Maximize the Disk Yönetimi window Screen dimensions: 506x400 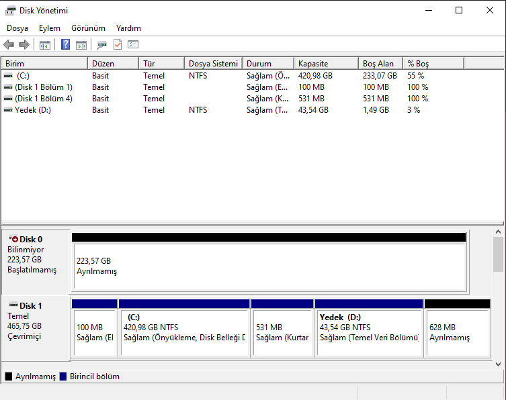[x=459, y=10]
